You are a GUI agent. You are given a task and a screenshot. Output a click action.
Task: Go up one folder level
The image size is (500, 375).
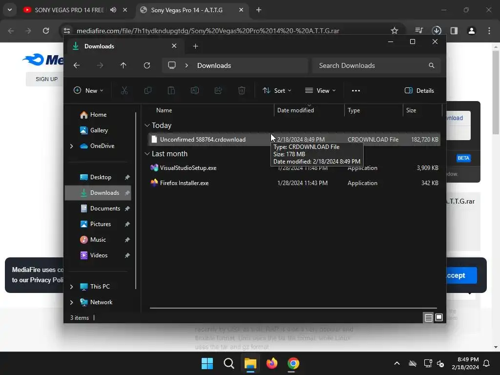[x=124, y=65]
